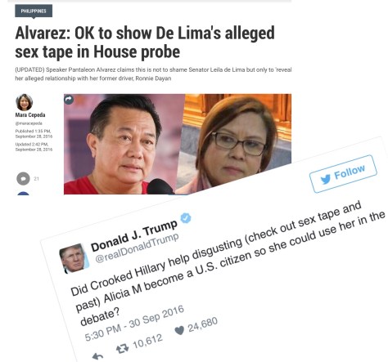The width and height of the screenshot is (388, 362).
Task: Click Donald J. Trump's profile picture
Action: pyautogui.click(x=74, y=258)
